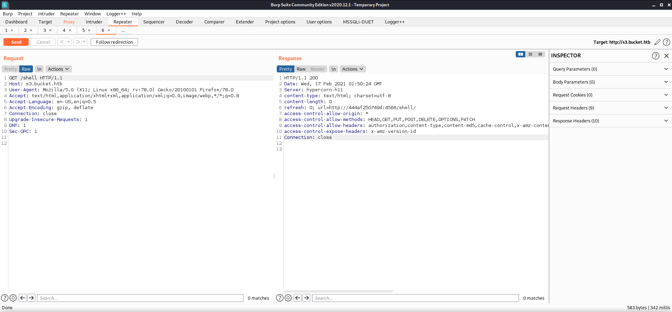
Task: Close repeater tab 1
Action: click(12, 30)
